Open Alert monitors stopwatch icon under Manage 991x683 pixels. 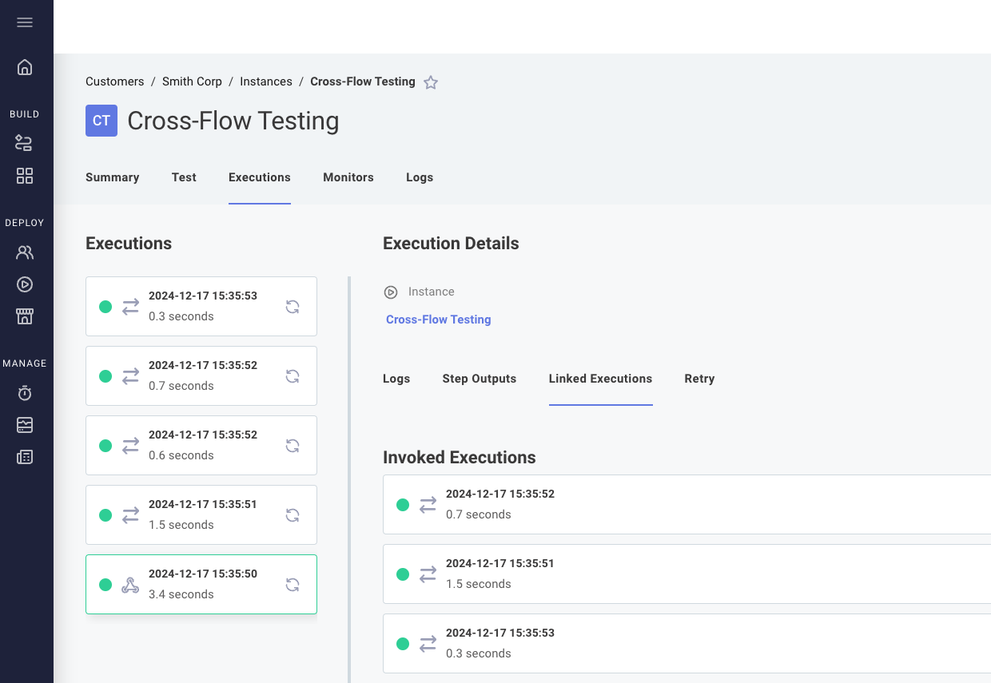click(x=25, y=393)
